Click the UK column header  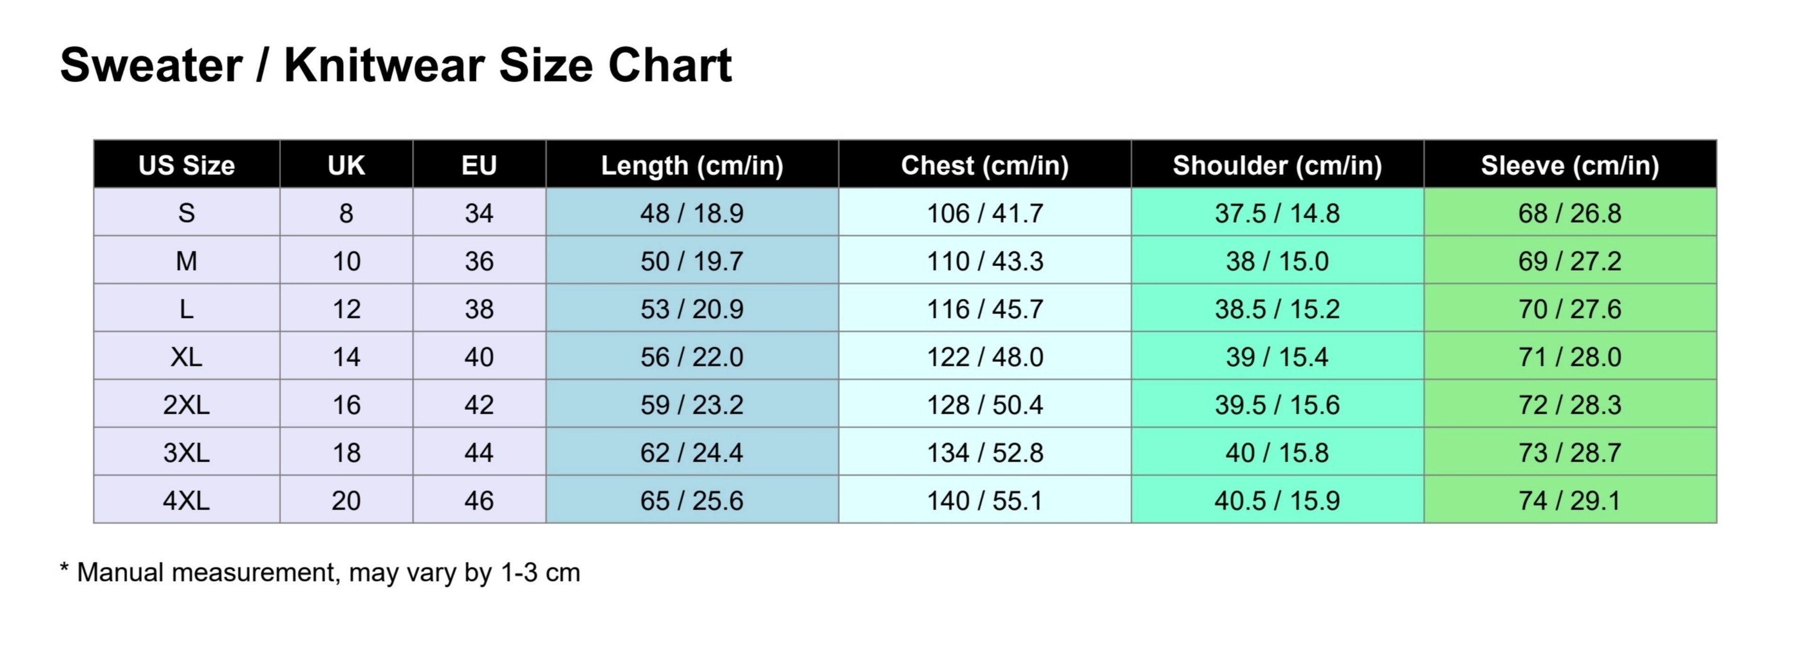click(x=346, y=165)
